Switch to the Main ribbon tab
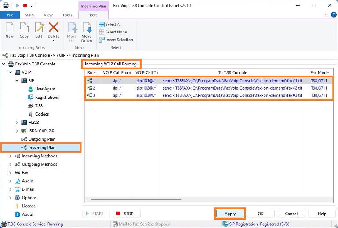 [29, 15]
